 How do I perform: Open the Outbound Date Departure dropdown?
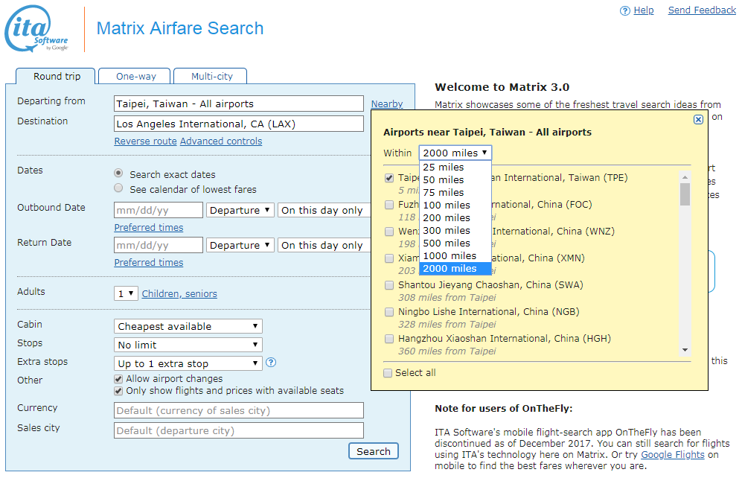[240, 210]
